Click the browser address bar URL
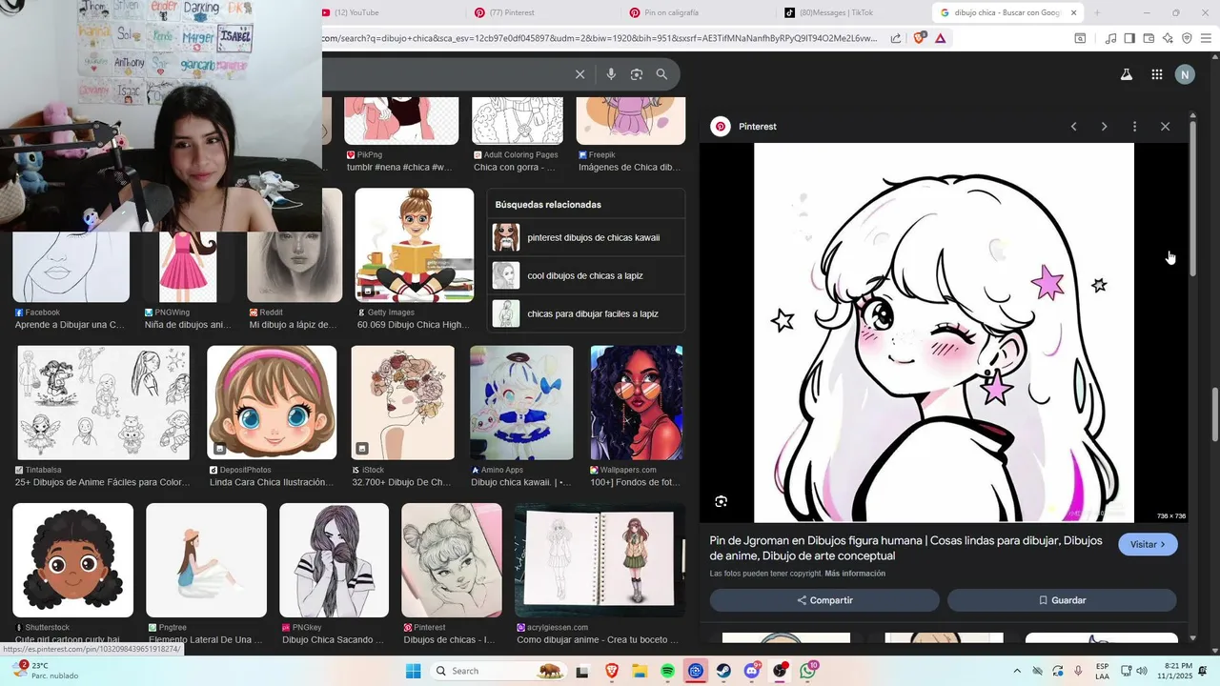The width and height of the screenshot is (1220, 686). coord(600,38)
